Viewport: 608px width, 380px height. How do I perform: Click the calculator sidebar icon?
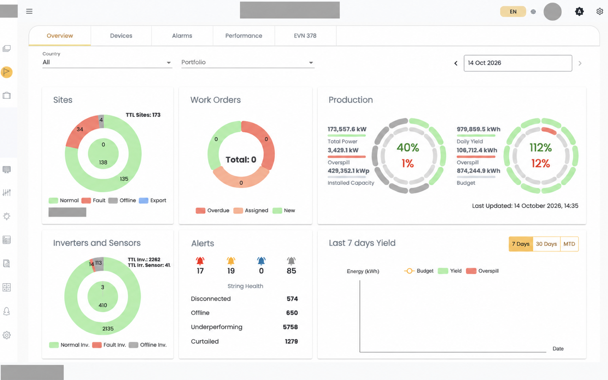click(7, 287)
